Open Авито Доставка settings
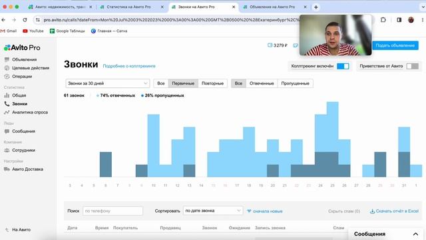Screen dimensions: 426x240 point(27,169)
